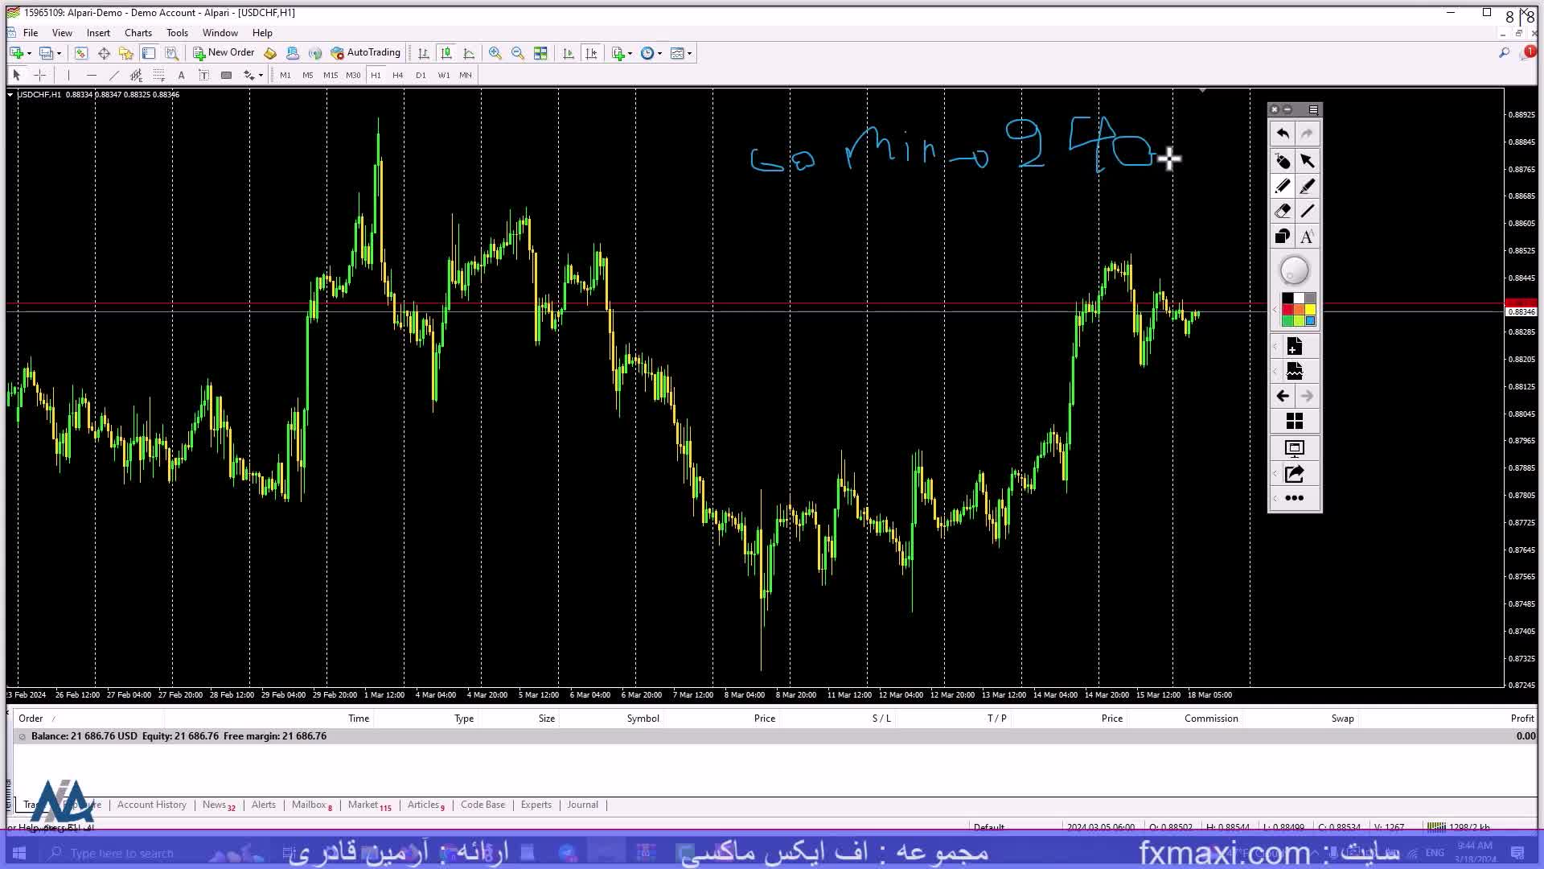Select the Eraser tool in annotation palette
The width and height of the screenshot is (1544, 869).
(1283, 212)
